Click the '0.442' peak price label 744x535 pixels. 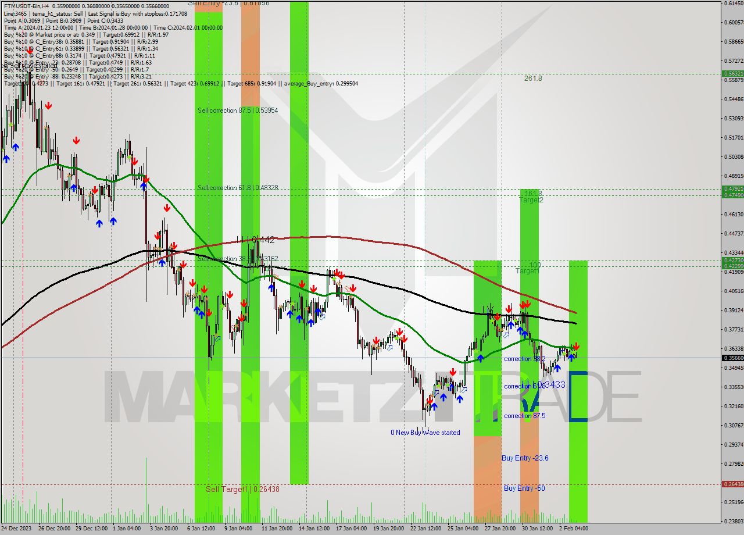(262, 240)
